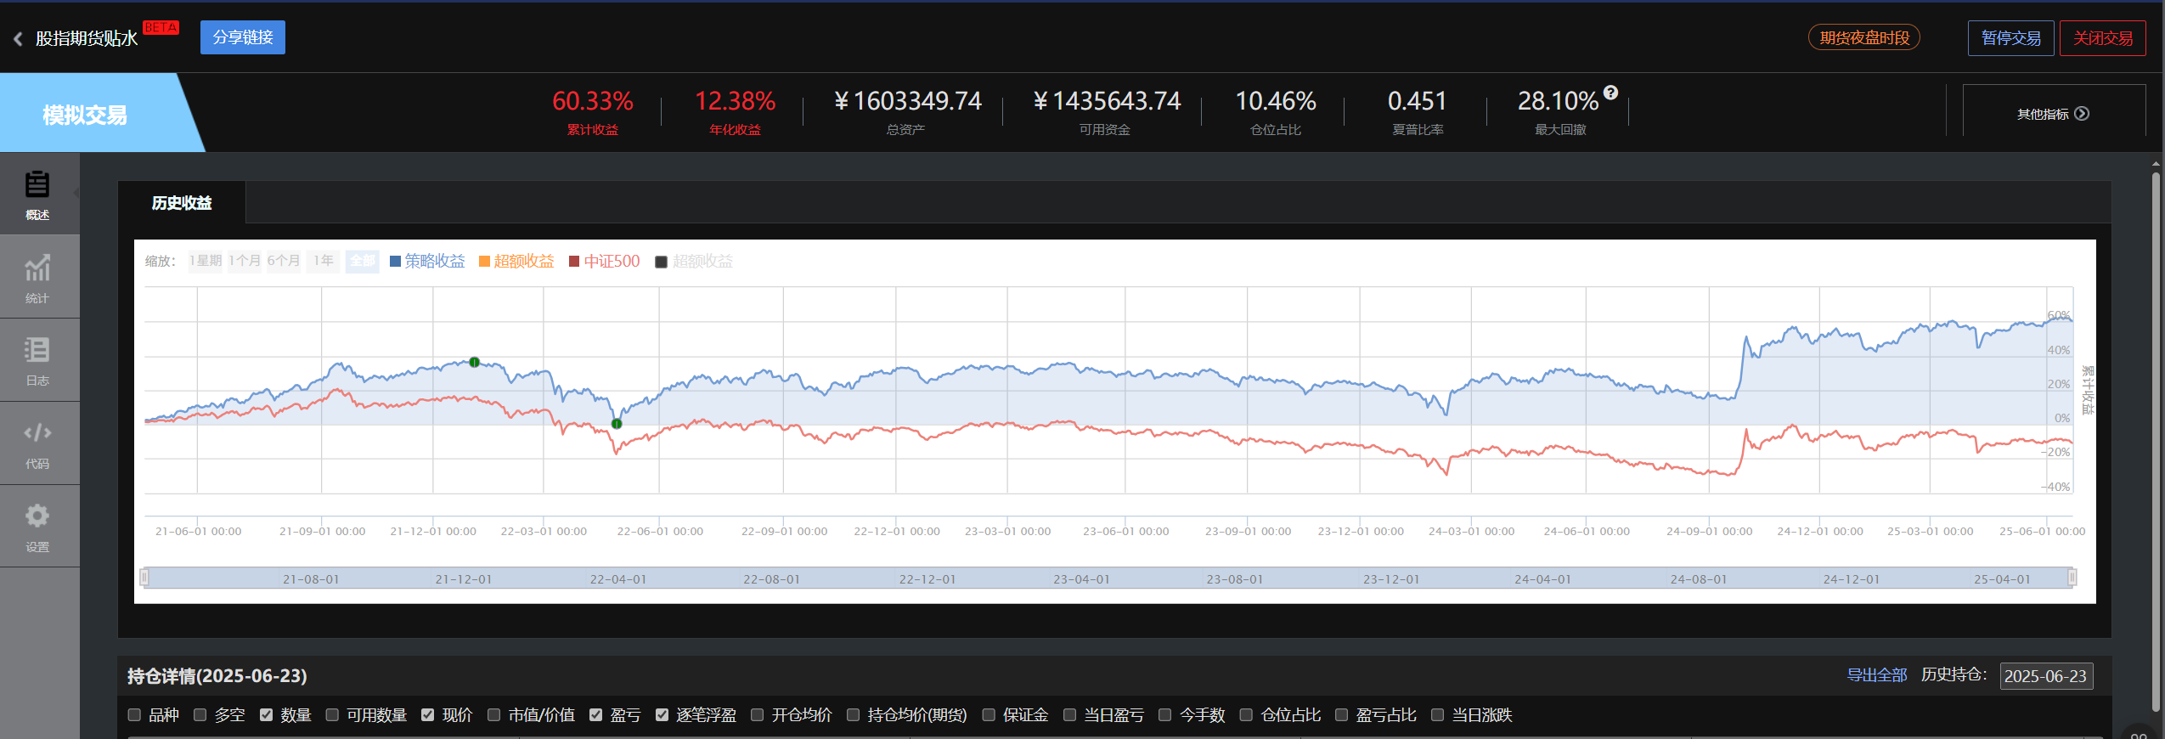Click the 24-09-01 00:00 axis label

(1710, 532)
